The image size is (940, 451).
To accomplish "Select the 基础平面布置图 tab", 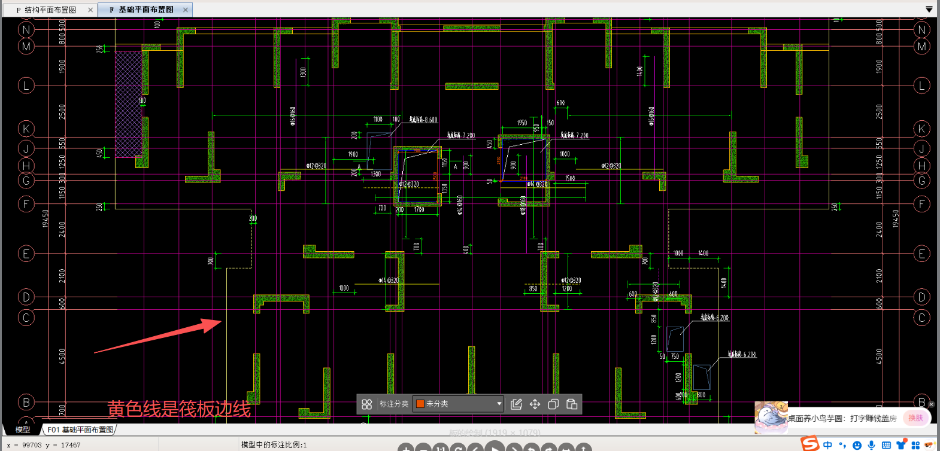I will (145, 10).
